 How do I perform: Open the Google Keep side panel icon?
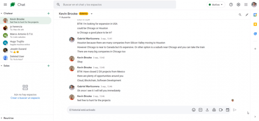255,24
